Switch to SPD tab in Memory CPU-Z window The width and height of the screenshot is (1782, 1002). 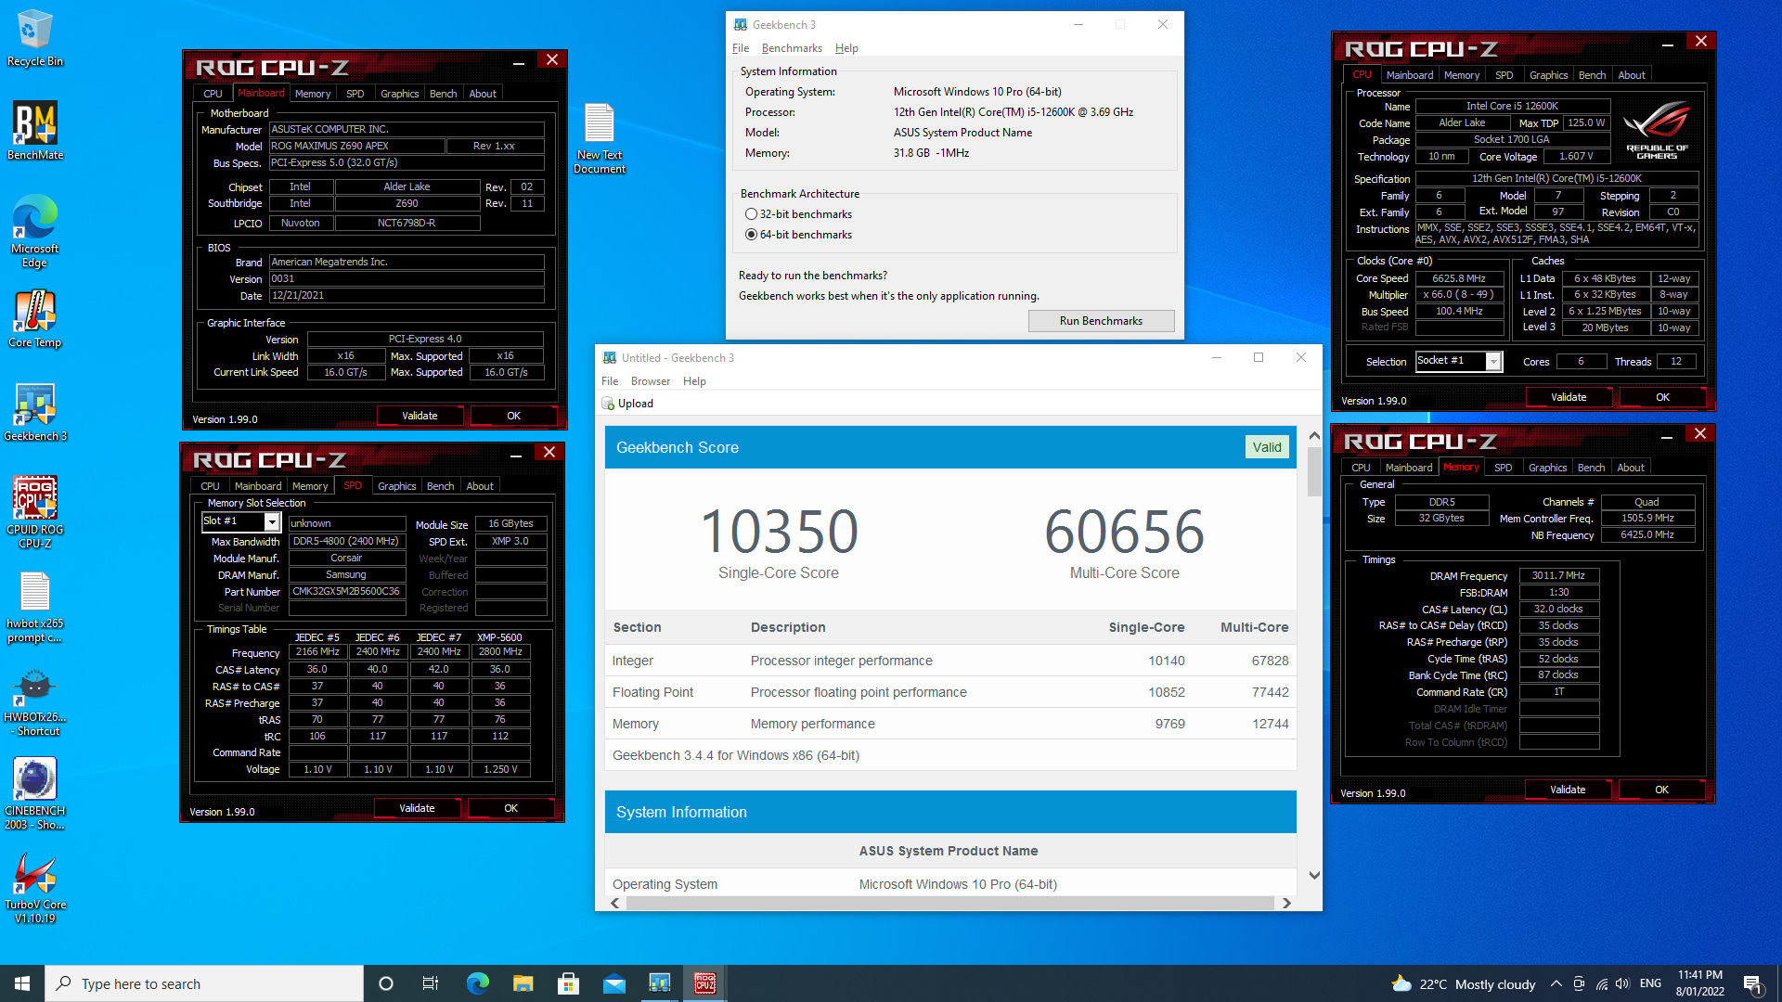[1504, 468]
